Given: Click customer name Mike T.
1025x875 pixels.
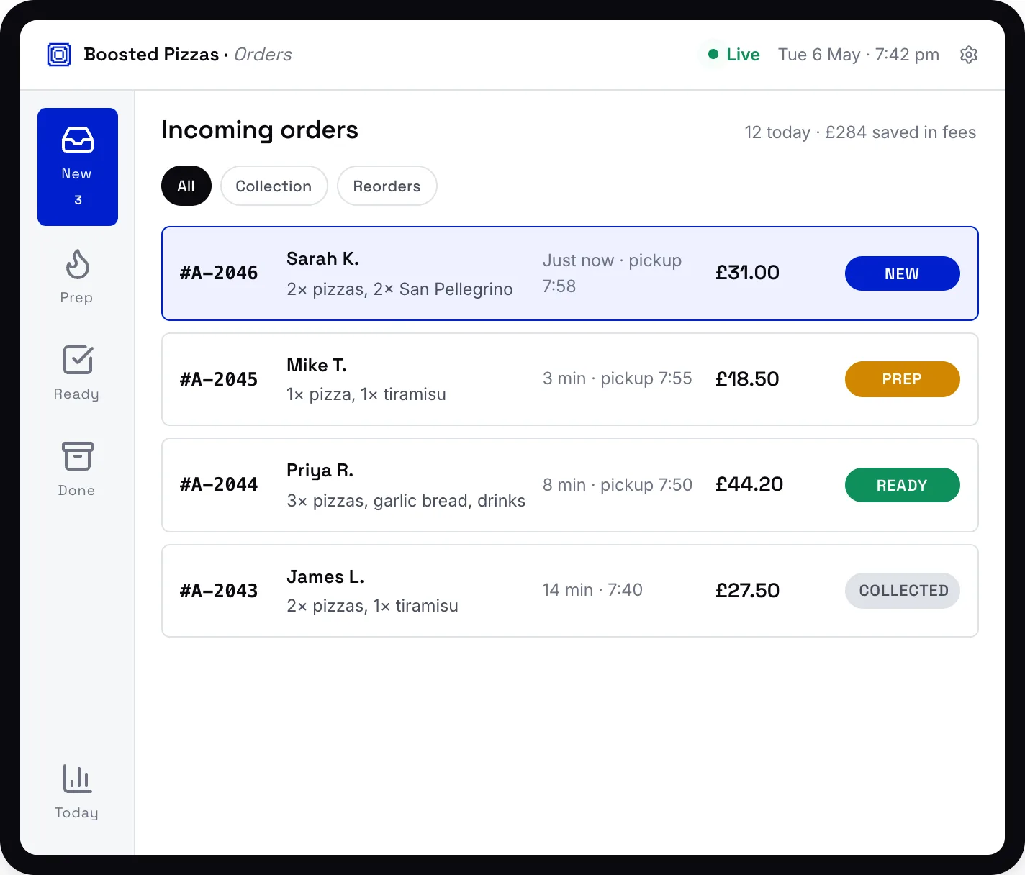Looking at the screenshot, I should [317, 366].
